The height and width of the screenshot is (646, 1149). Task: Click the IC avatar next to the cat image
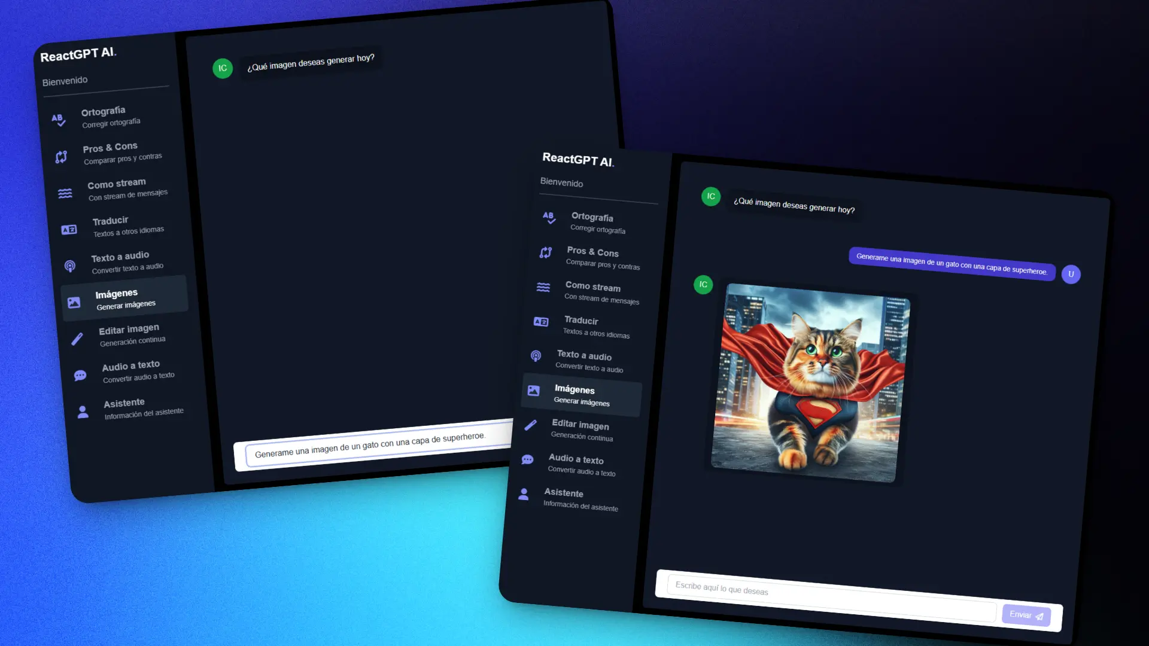pos(703,284)
